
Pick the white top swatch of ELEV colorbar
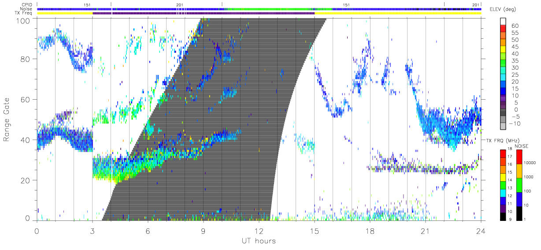pyautogui.click(x=504, y=22)
